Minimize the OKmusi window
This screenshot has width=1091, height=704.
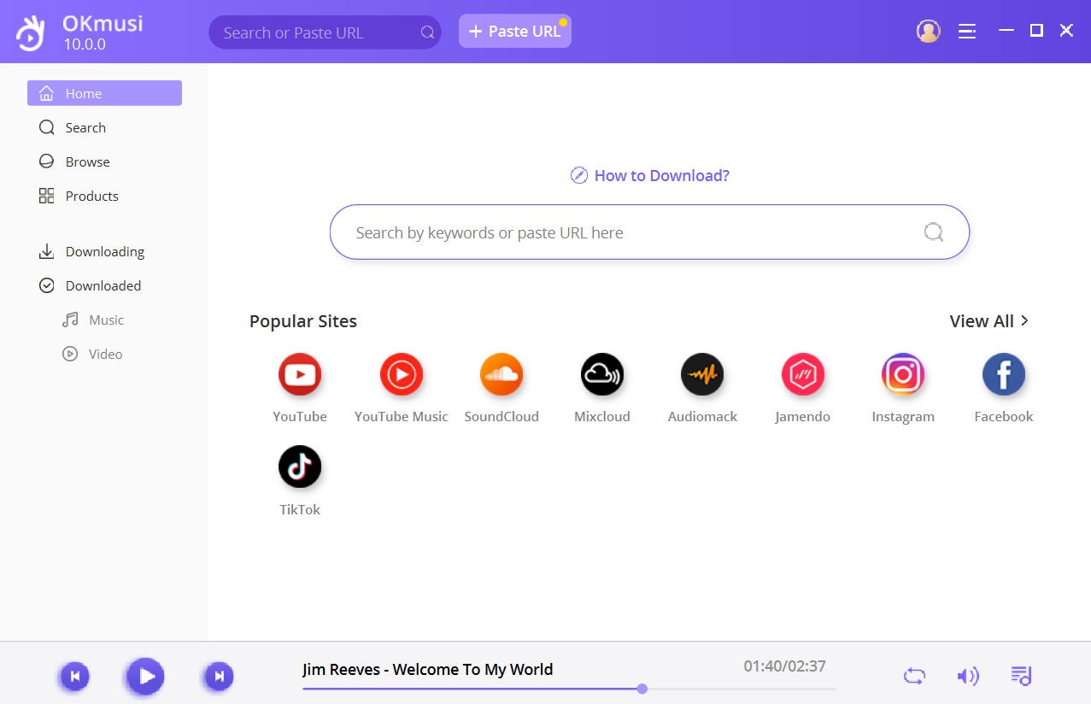point(1006,31)
